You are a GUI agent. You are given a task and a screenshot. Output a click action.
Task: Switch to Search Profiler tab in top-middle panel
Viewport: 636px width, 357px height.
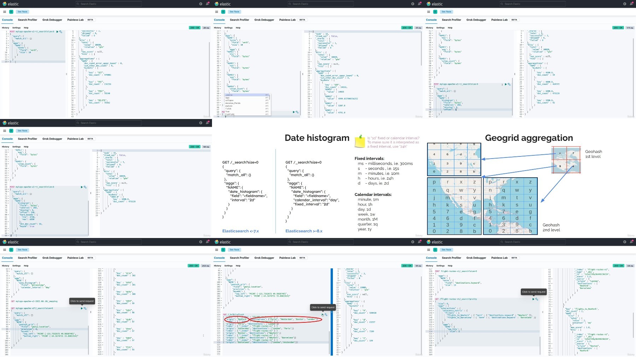click(x=240, y=20)
